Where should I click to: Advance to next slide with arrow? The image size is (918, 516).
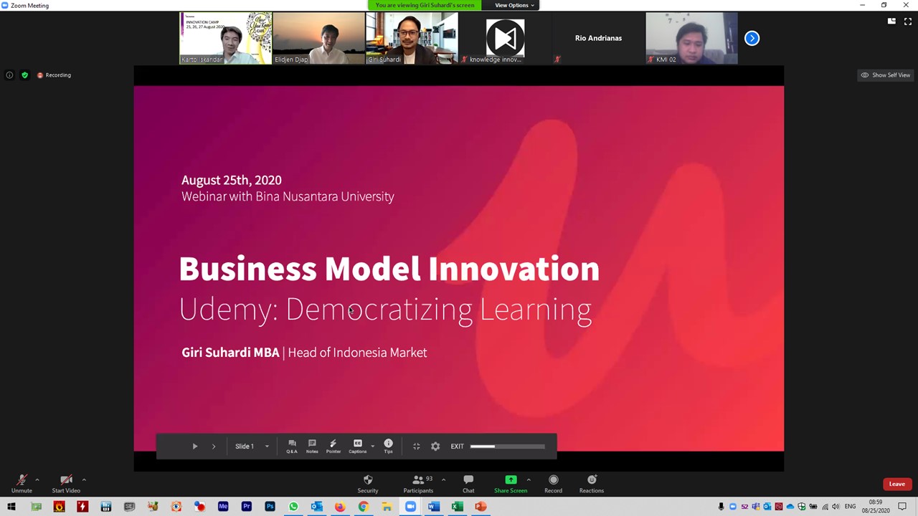214,446
